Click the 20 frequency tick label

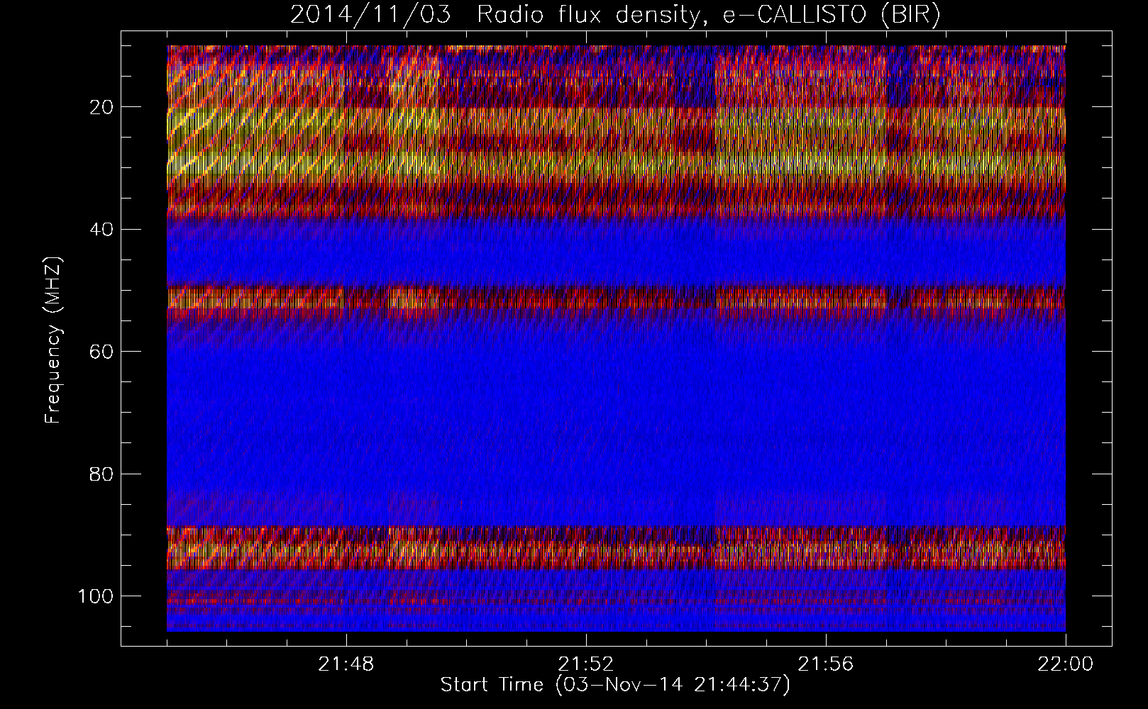tap(102, 107)
